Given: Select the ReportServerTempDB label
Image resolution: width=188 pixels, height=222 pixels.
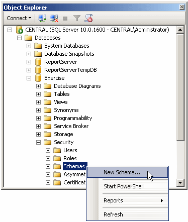Looking at the screenshot, I should [x=70, y=70].
